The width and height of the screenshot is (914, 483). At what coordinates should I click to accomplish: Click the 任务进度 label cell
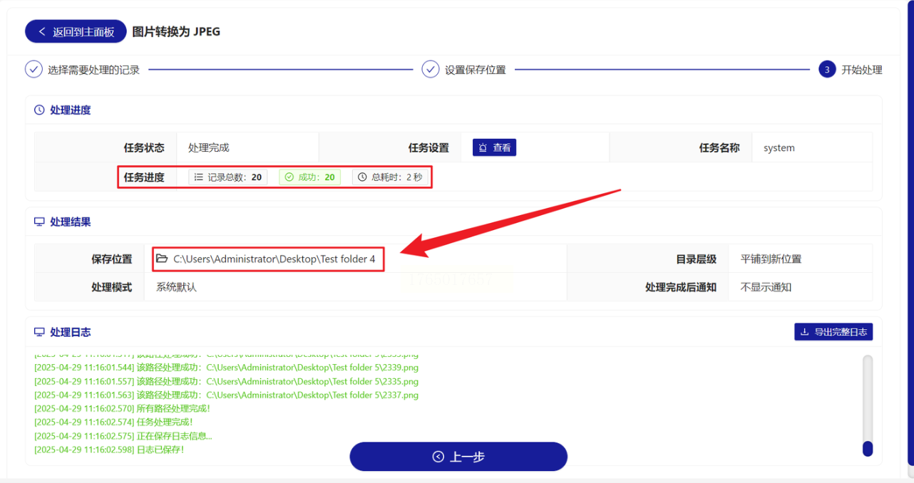coord(106,177)
